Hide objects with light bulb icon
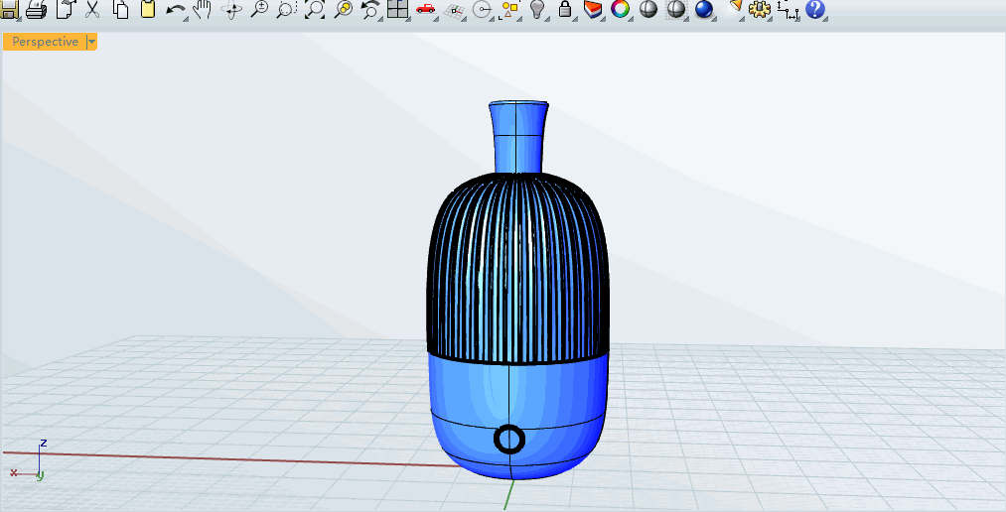This screenshot has width=1006, height=512. click(x=537, y=8)
